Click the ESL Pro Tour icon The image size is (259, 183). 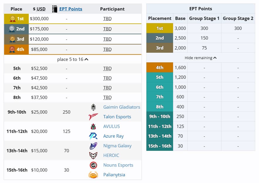tap(55, 9)
